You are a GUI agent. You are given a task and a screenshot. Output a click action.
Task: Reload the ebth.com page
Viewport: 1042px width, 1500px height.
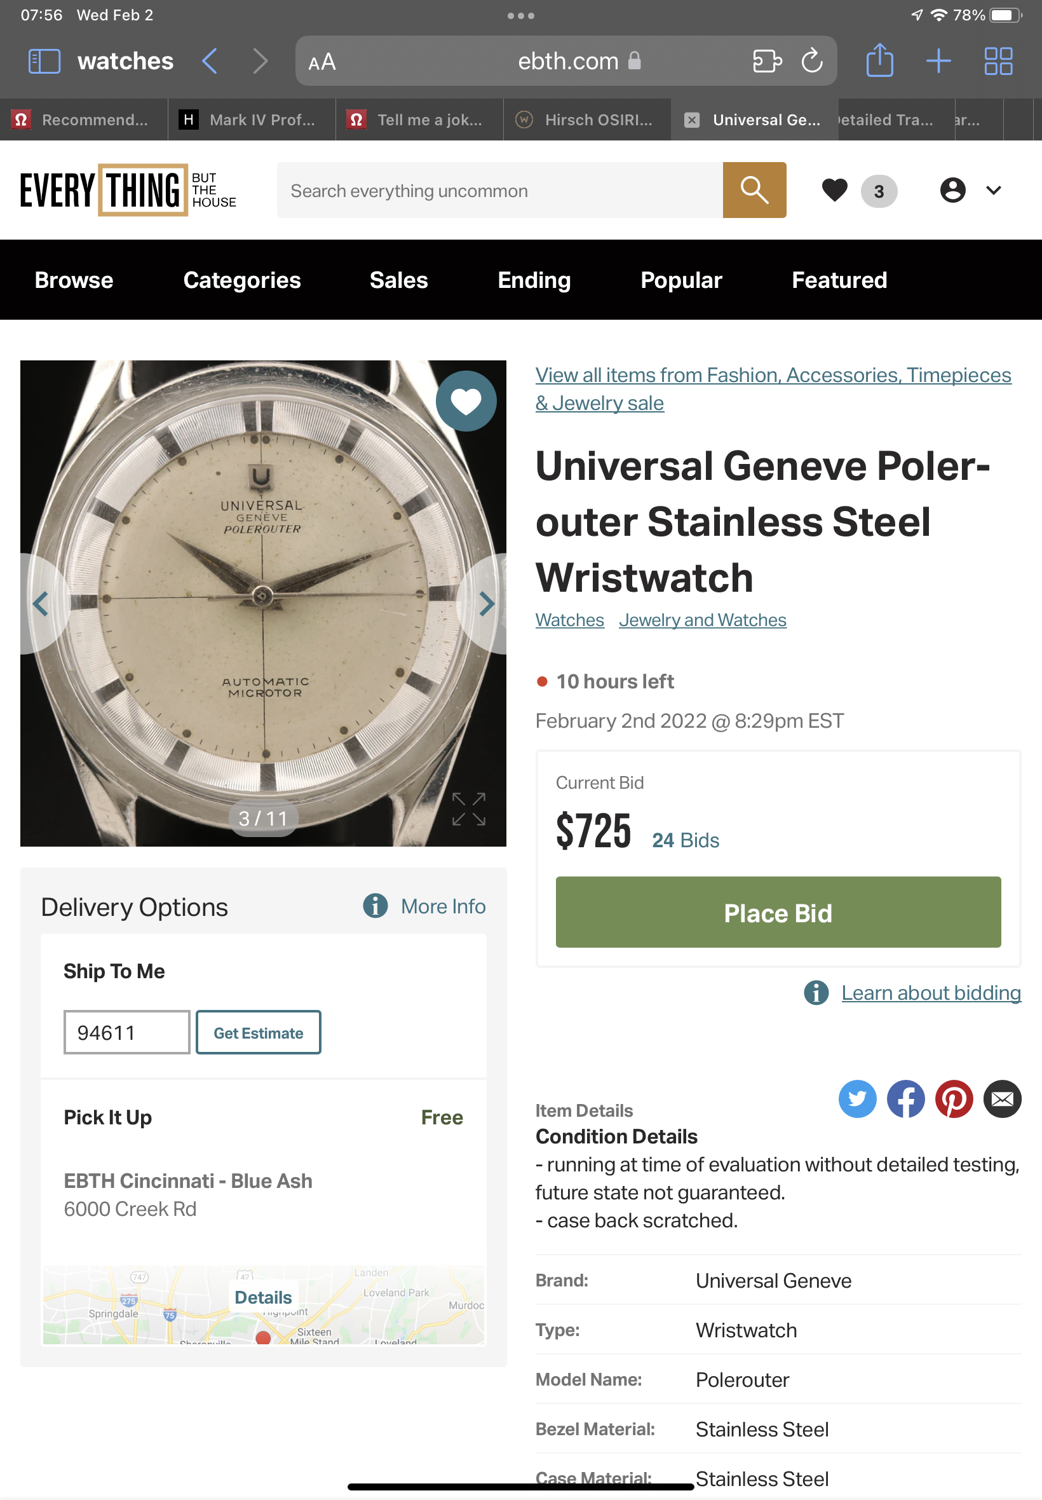pyautogui.click(x=811, y=61)
